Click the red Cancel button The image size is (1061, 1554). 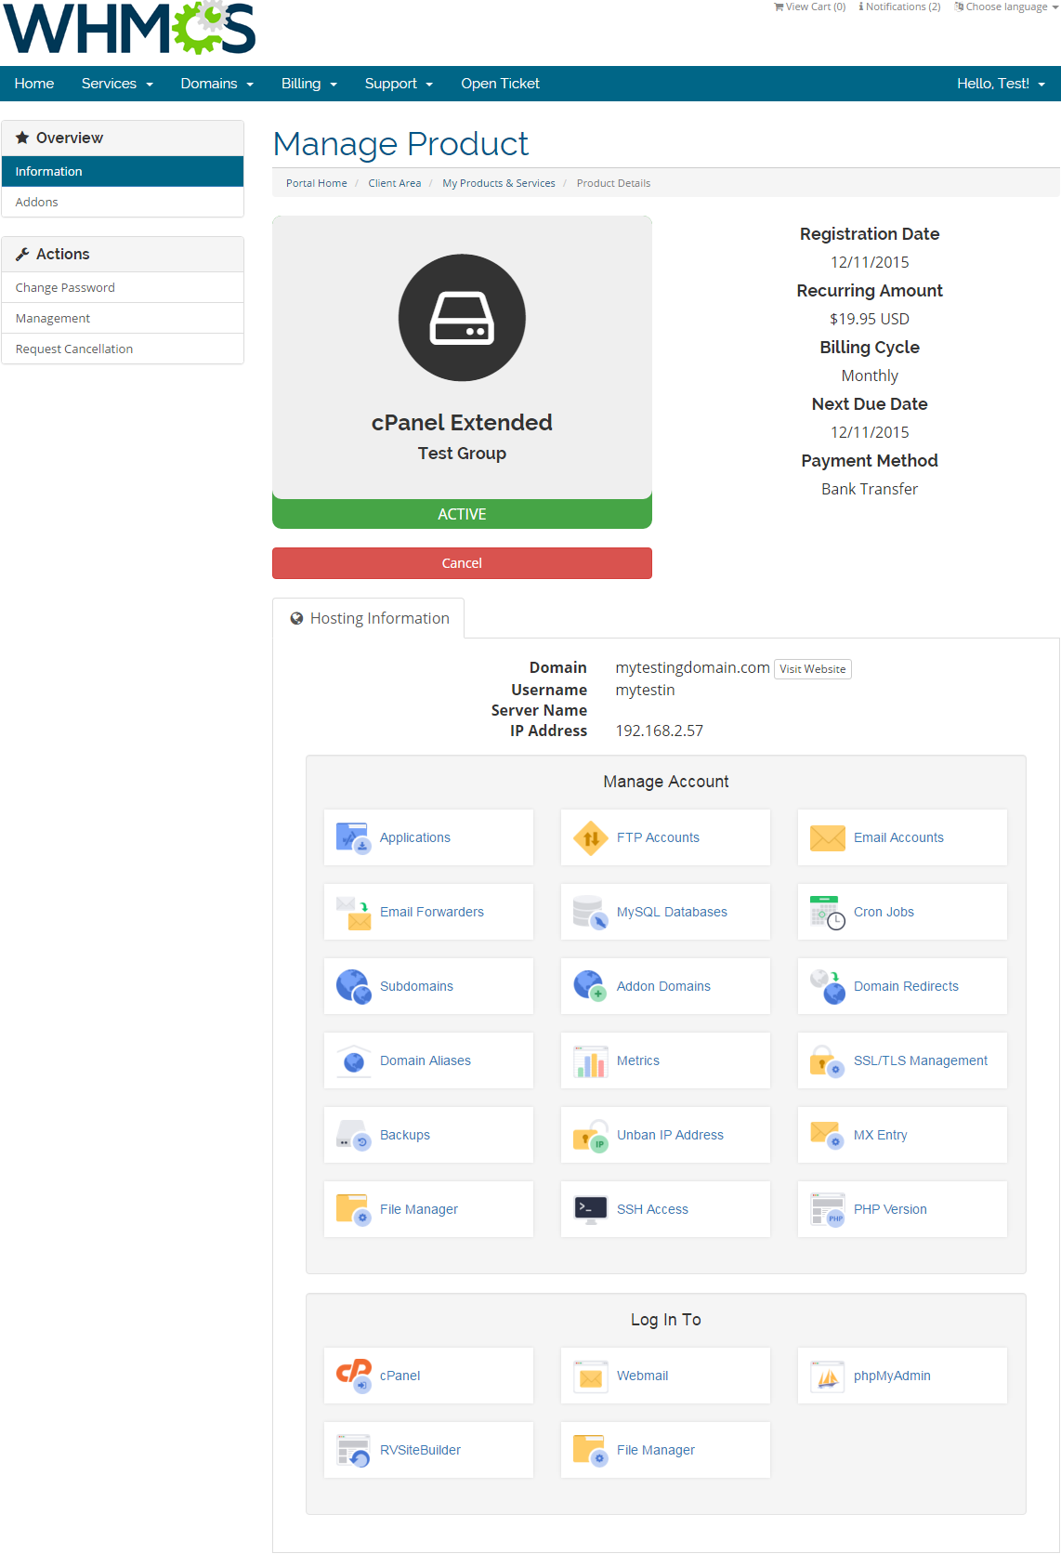(462, 563)
